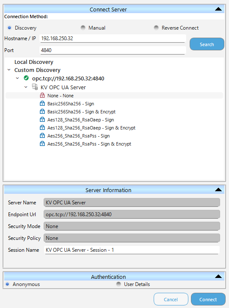Click lock icon for Aes128_Sha256_RsaOaep - Sign & Encrypt
Viewport: 229px width, 308px height.
click(42, 128)
